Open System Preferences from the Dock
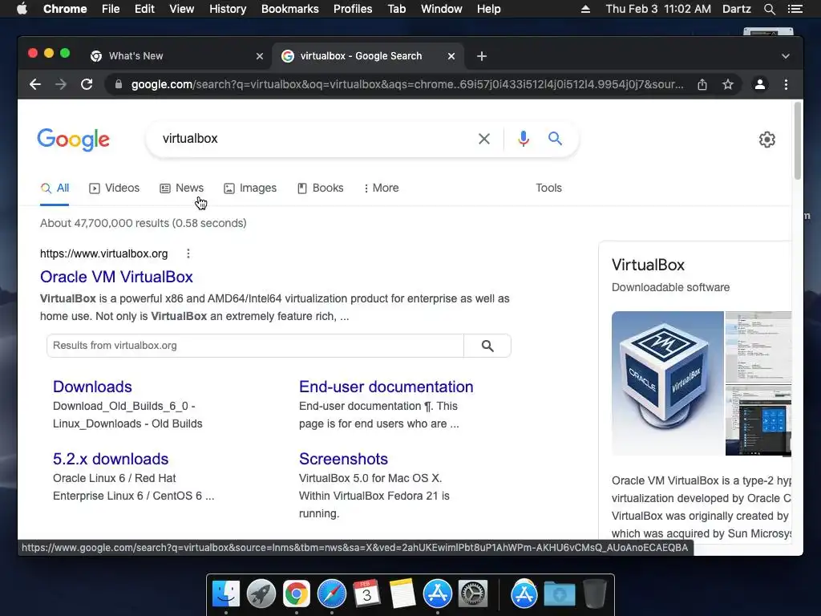This screenshot has height=616, width=821. click(x=473, y=594)
